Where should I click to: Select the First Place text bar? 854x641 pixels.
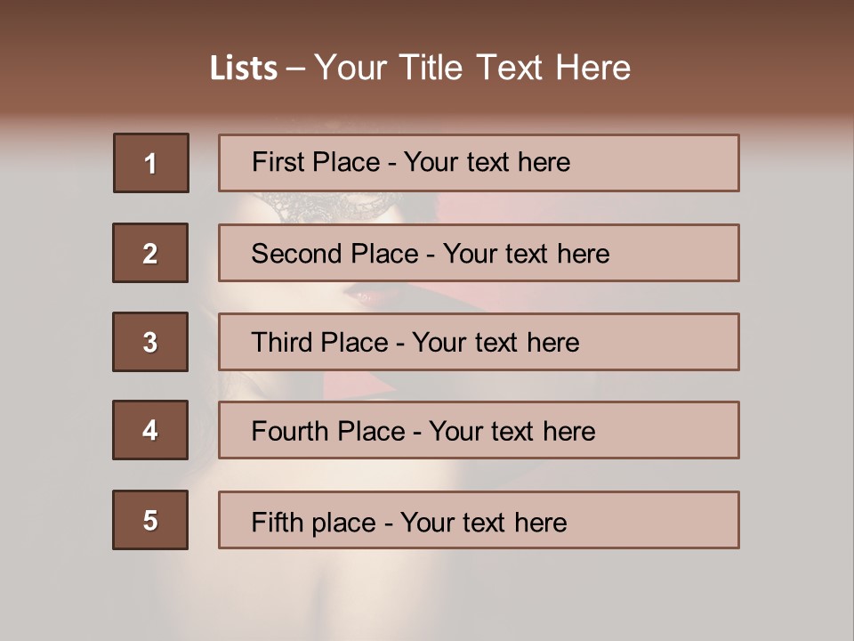pos(479,162)
